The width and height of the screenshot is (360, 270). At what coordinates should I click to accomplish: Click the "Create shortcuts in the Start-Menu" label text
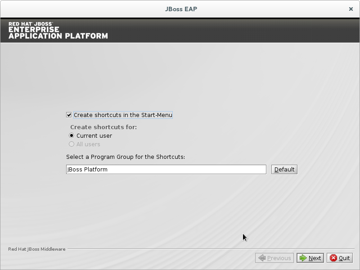[123, 115]
